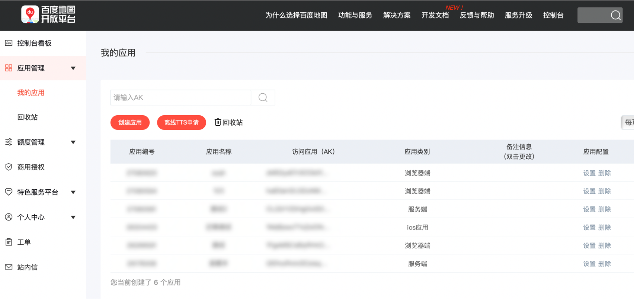Viewport: 634px width, 299px height.
Task: Open 商用授权 via its shield icon
Action: tap(9, 167)
